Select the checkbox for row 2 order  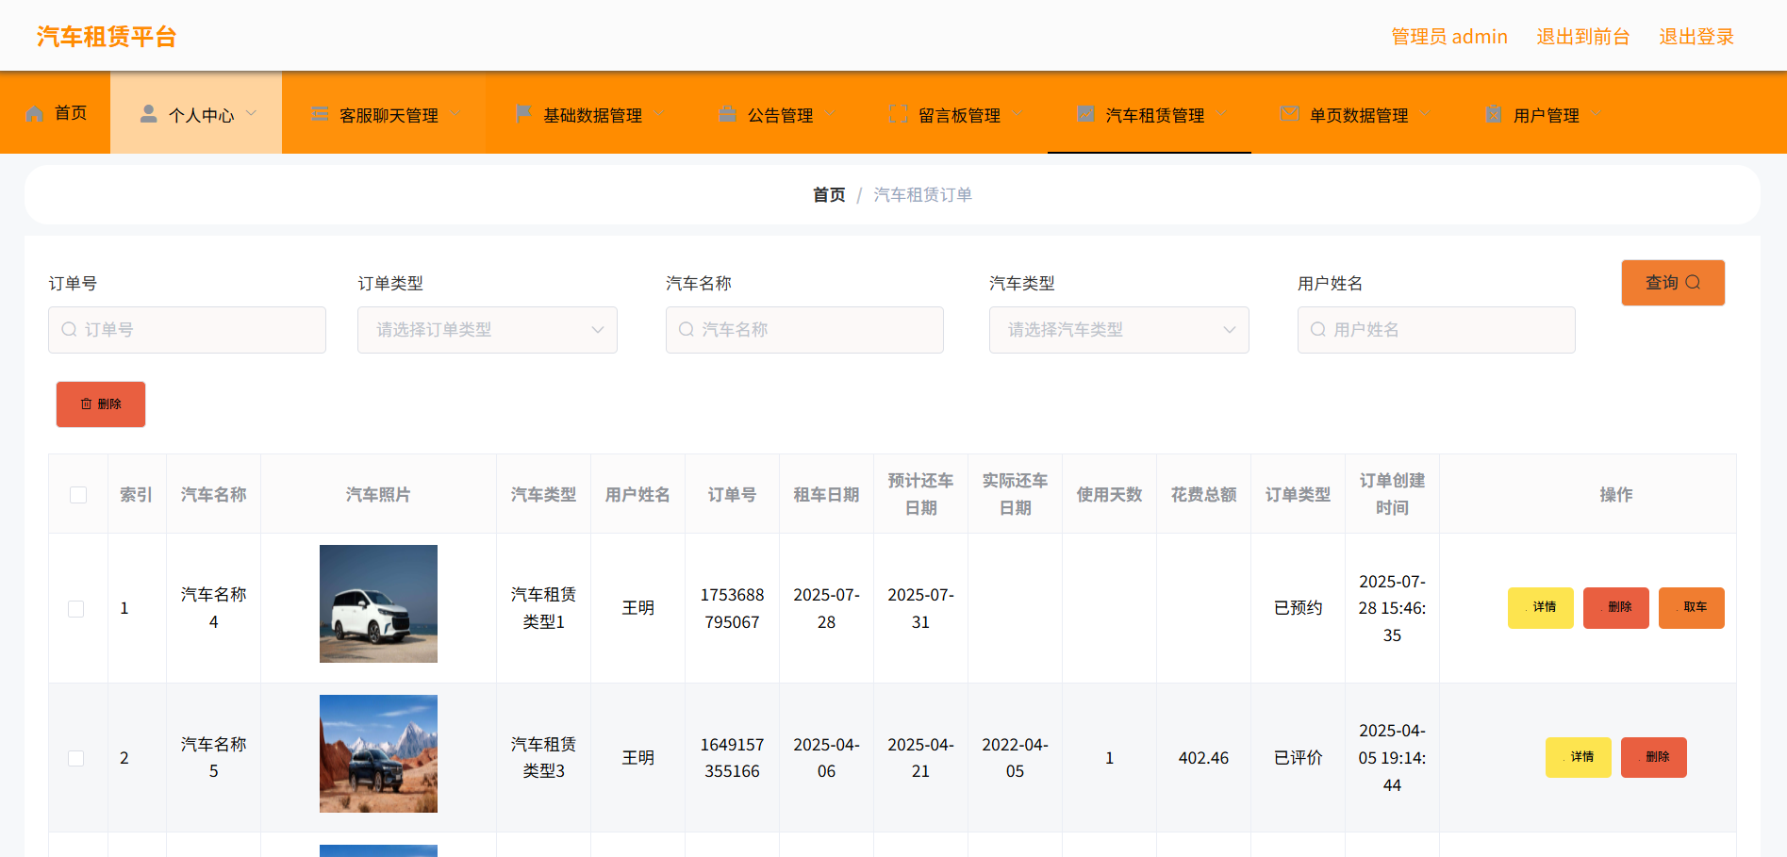click(x=76, y=759)
